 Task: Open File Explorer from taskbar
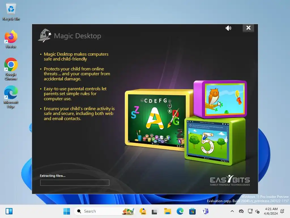(x=167, y=211)
